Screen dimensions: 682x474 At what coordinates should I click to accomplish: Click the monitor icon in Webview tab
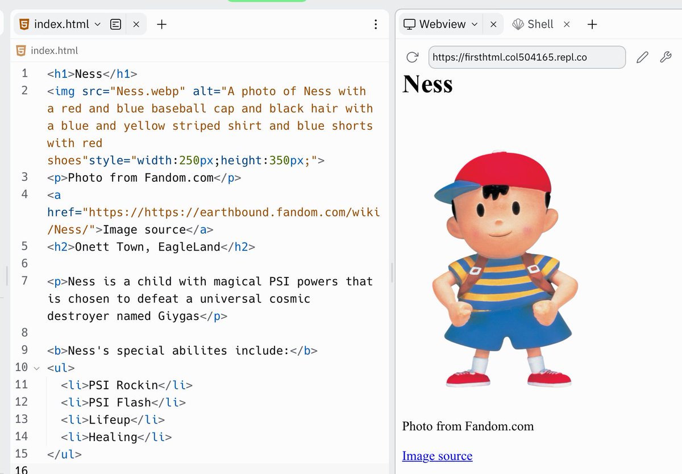(x=409, y=24)
